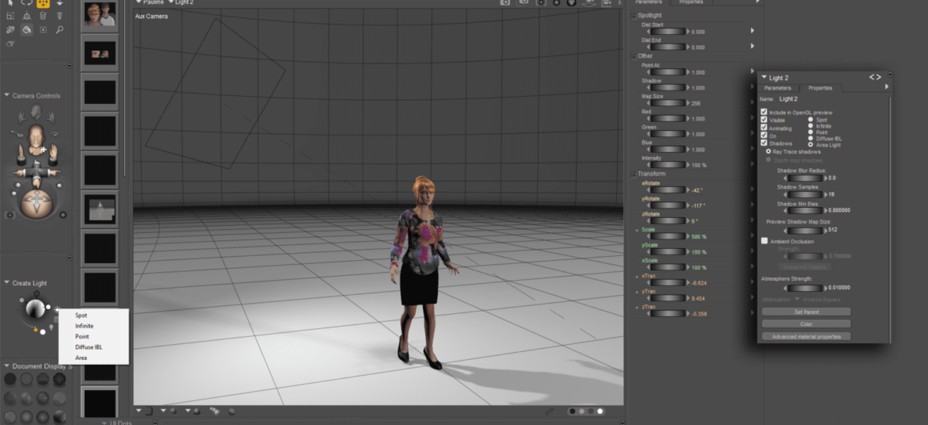Select the wireframe mesh display style sphere
The width and height of the screenshot is (928, 425).
click(59, 379)
